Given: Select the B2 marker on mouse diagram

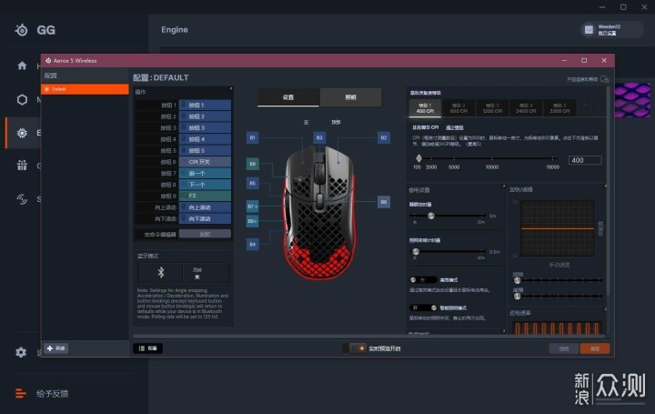Looking at the screenshot, I should coord(384,137).
